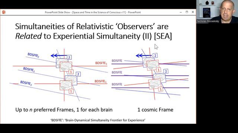The height and width of the screenshot is (133, 238).
Task: Maximize the PowerPoint Slide Show window
Action: [187, 12]
